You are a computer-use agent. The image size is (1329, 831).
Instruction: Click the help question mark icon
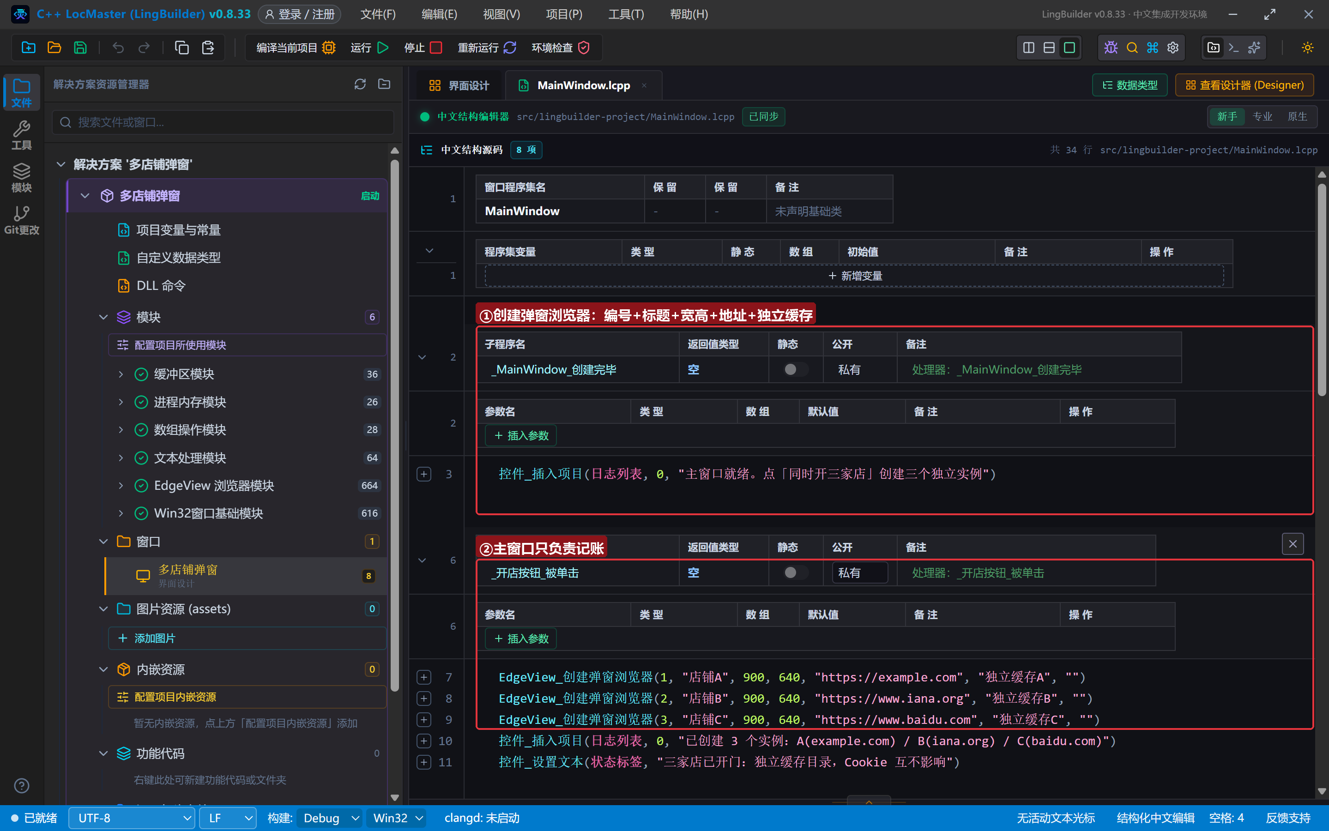(x=21, y=785)
